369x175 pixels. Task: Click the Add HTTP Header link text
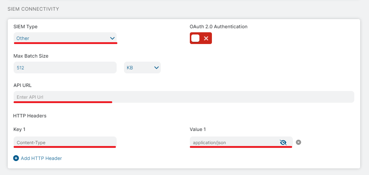[x=41, y=158]
